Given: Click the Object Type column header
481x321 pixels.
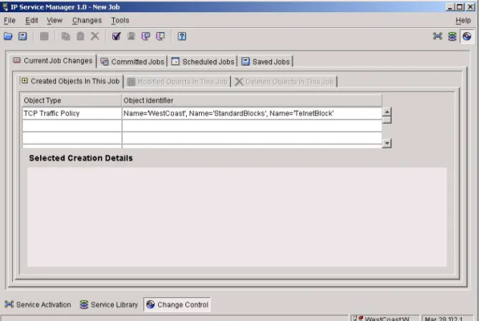Looking at the screenshot, I should [72, 100].
